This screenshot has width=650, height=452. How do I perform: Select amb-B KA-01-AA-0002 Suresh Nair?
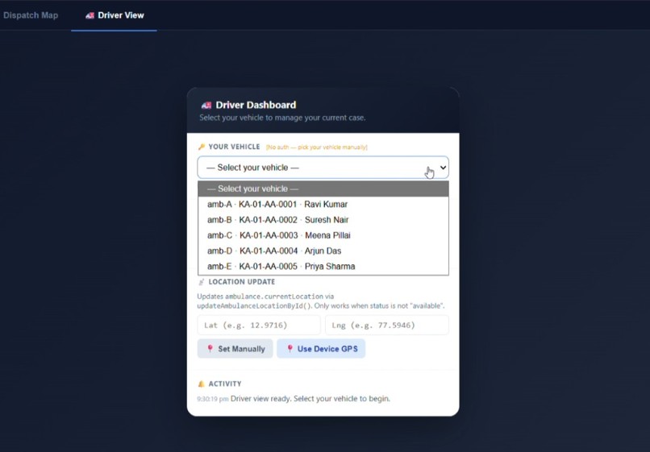pos(323,220)
